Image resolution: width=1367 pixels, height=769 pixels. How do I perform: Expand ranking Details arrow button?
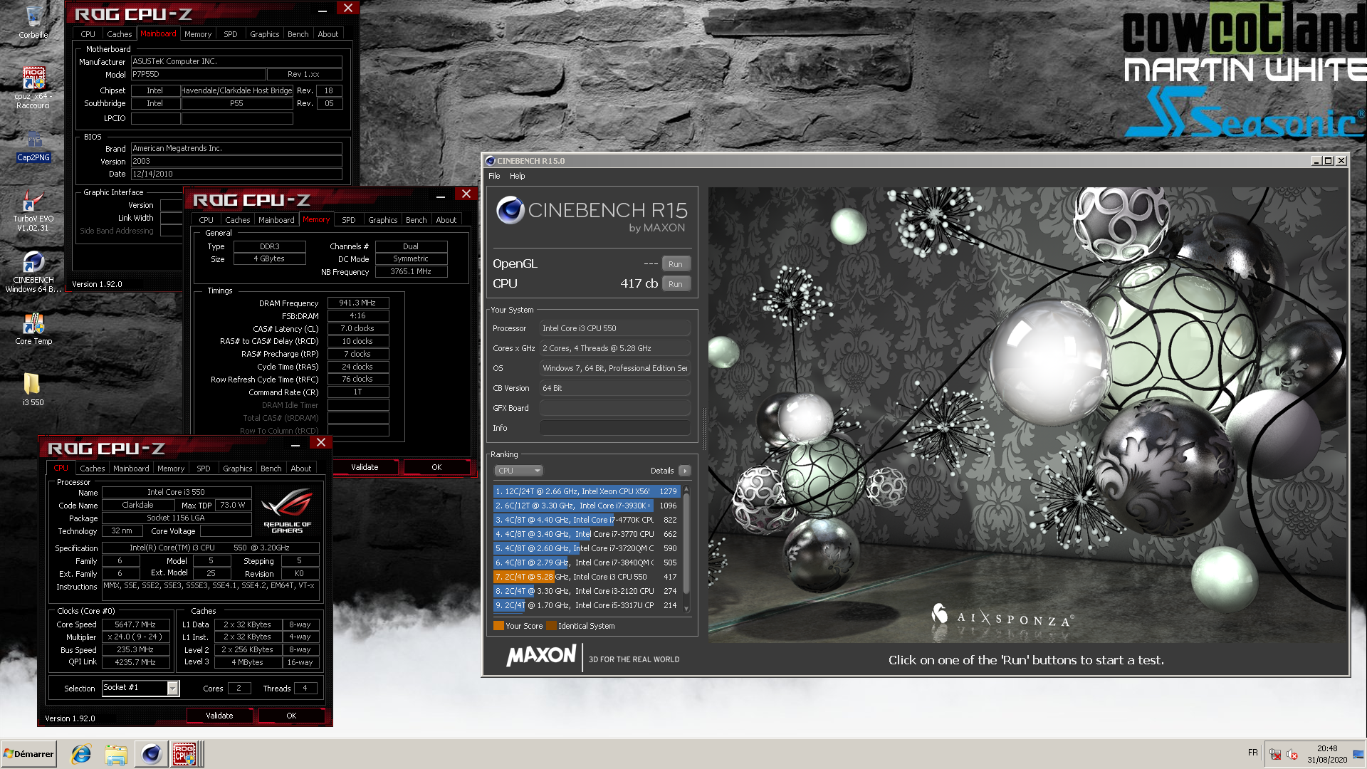click(685, 471)
